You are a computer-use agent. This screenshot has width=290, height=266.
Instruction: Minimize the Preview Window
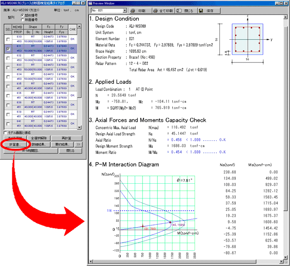point(277,3)
